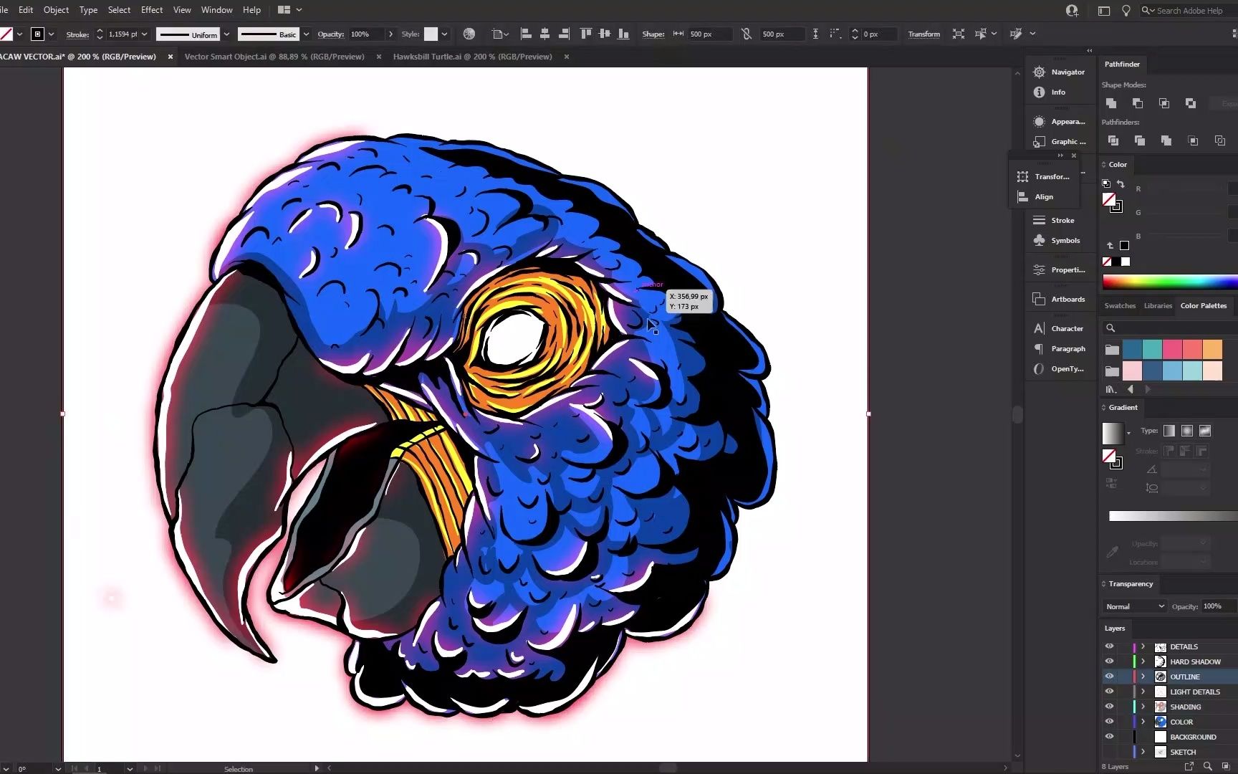The width and height of the screenshot is (1238, 774).
Task: Open the Navigator panel
Action: click(x=1059, y=72)
